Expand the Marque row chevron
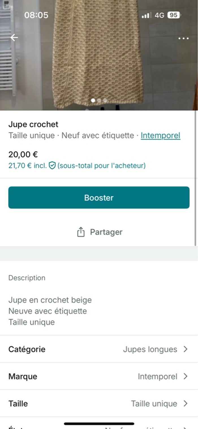The width and height of the screenshot is (198, 429). 186,376
